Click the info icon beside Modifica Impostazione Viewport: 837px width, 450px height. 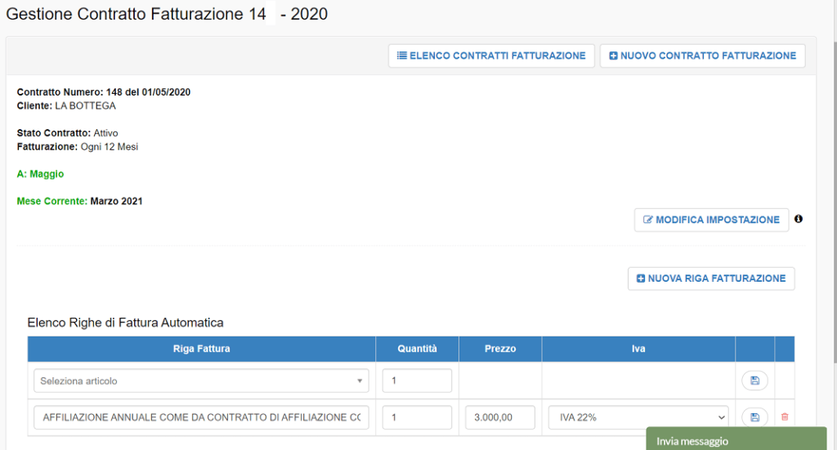click(799, 219)
